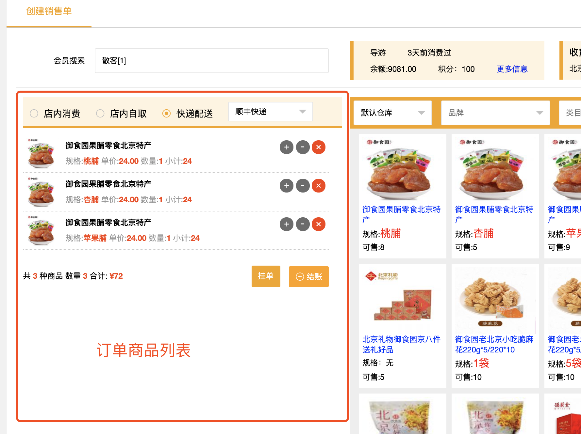581x434 pixels.
Task: Decrease quantity of 苹果脯 order item
Action: click(x=303, y=224)
